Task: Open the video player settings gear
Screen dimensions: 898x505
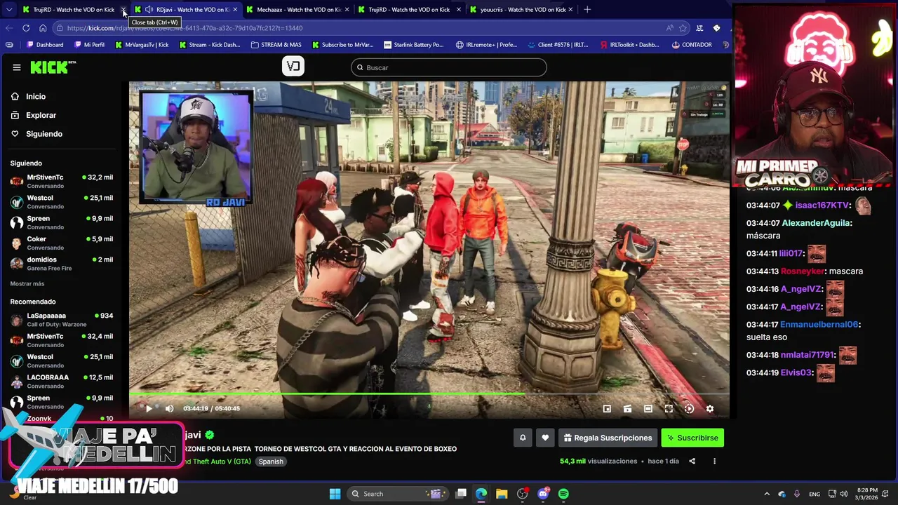Action: [x=710, y=408]
